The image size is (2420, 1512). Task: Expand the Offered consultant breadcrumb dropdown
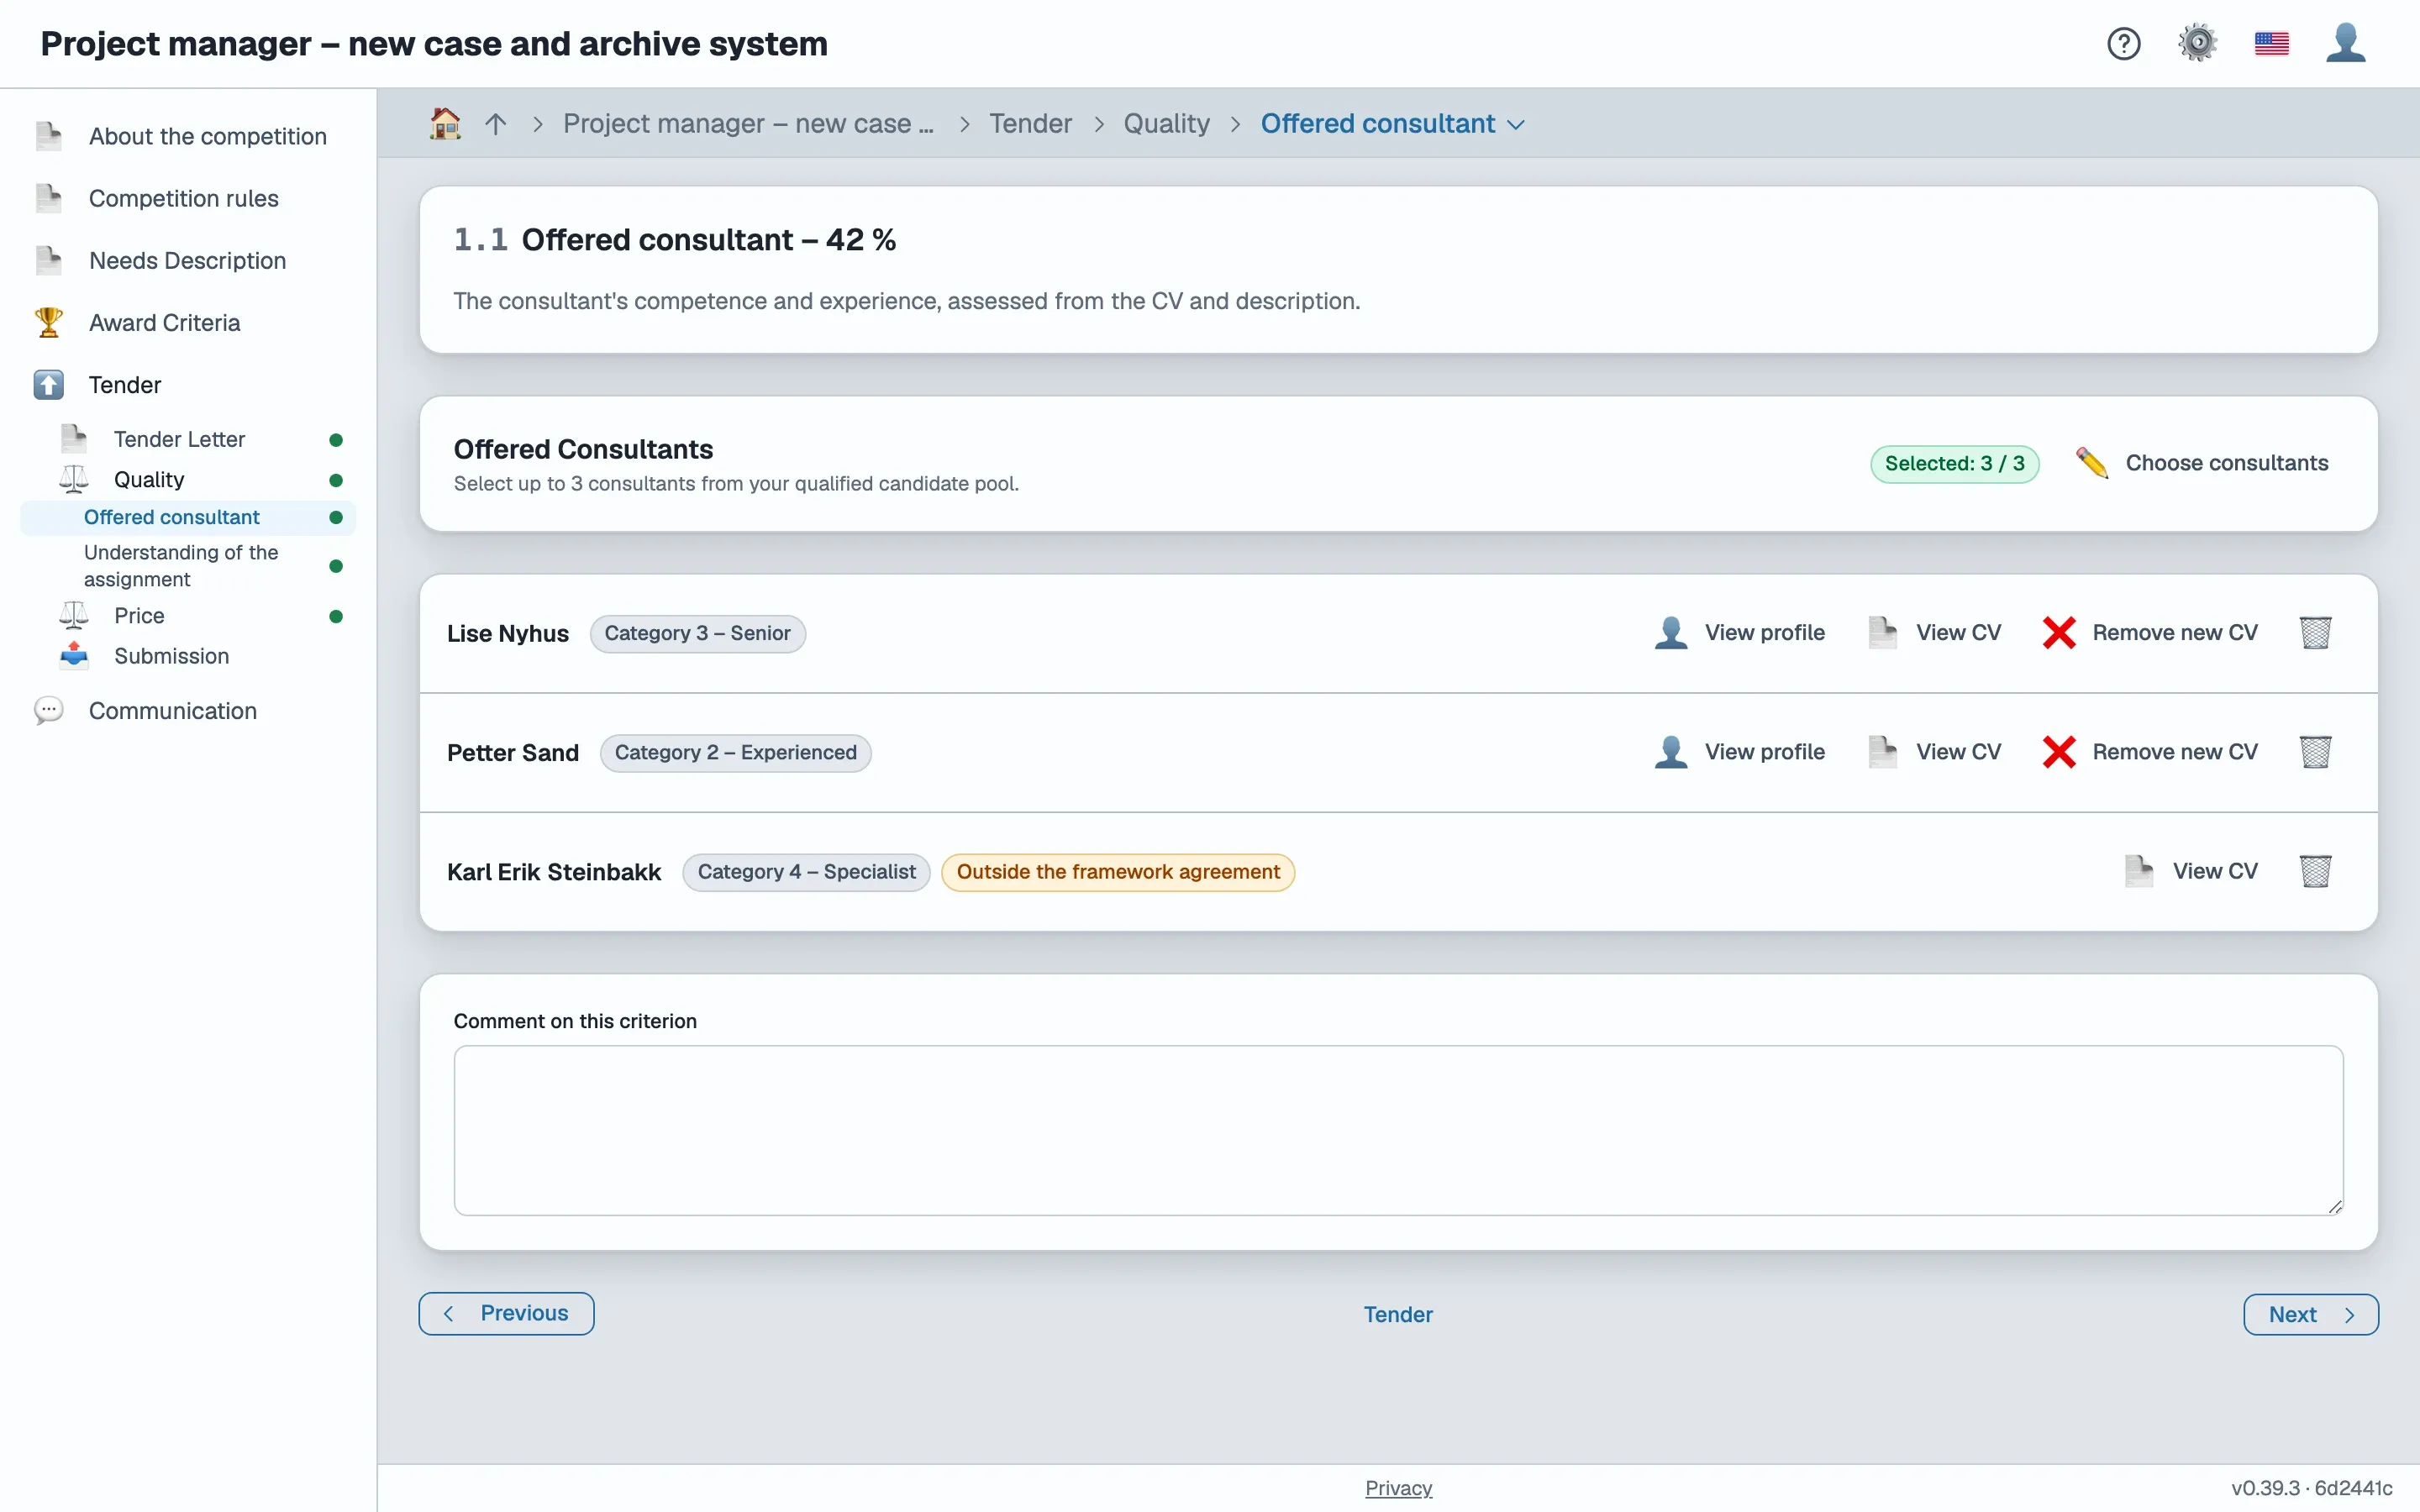coord(1516,125)
